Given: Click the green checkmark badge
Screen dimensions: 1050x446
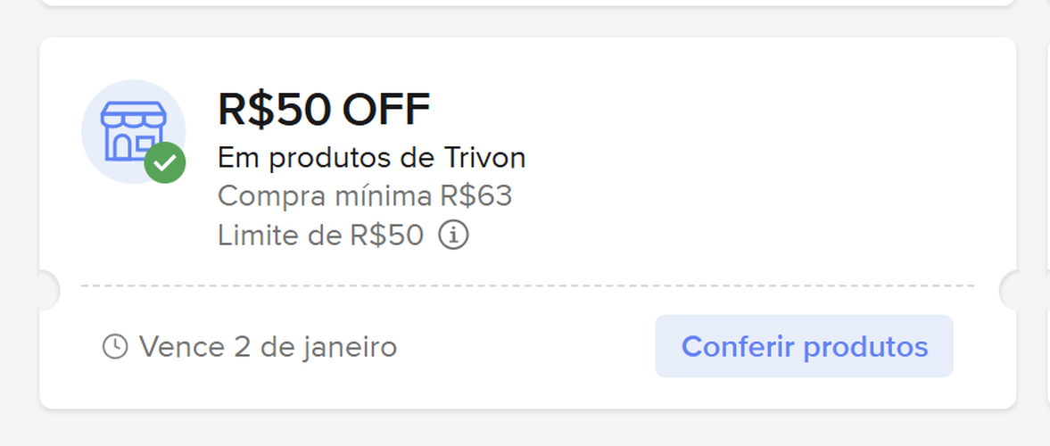Looking at the screenshot, I should (165, 162).
